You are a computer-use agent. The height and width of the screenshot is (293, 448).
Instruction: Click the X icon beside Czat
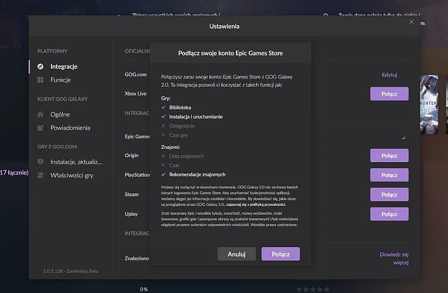click(164, 165)
